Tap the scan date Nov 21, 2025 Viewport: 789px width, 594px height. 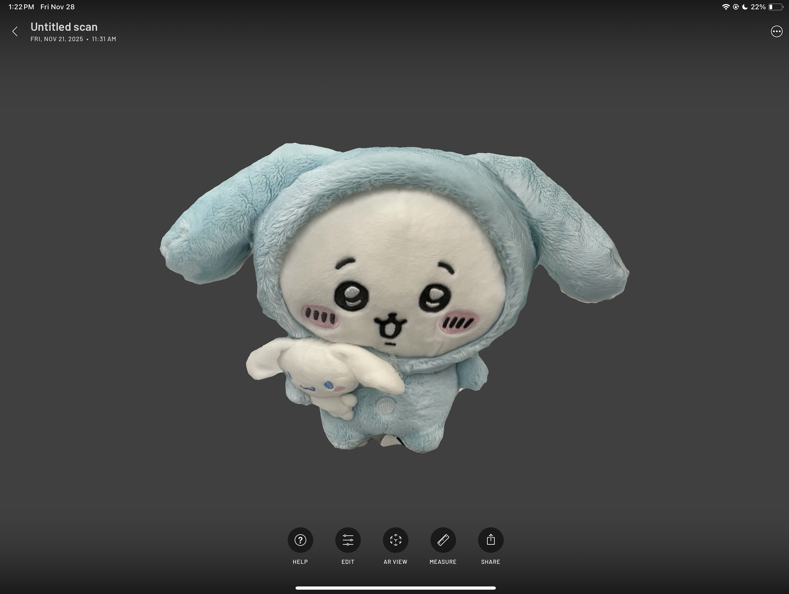(57, 39)
